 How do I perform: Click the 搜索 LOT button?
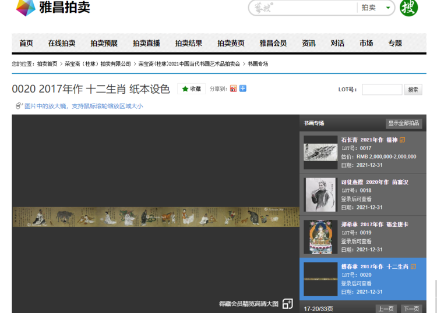tap(413, 90)
